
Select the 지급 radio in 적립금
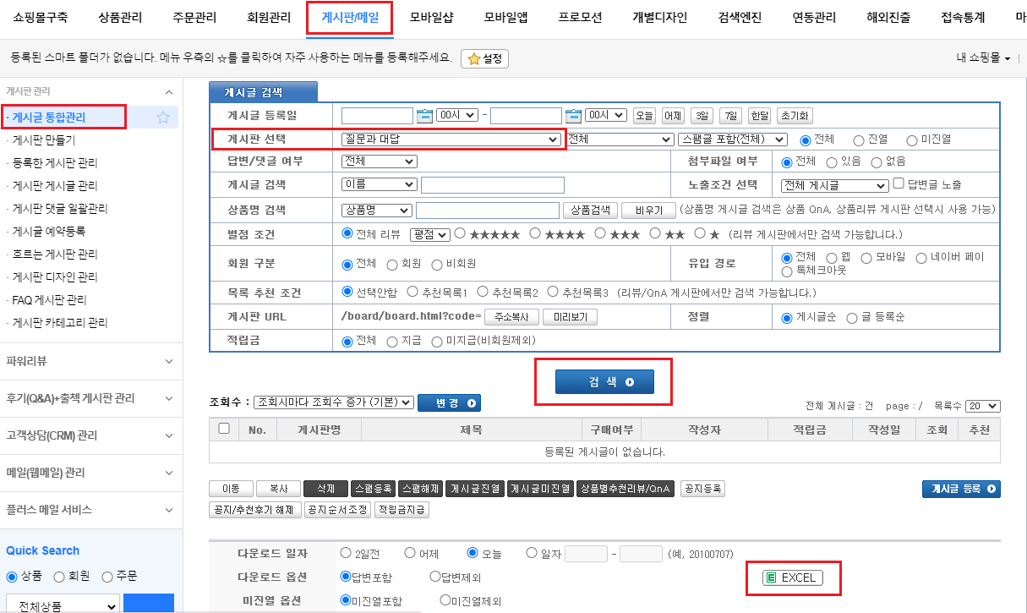pyautogui.click(x=392, y=341)
